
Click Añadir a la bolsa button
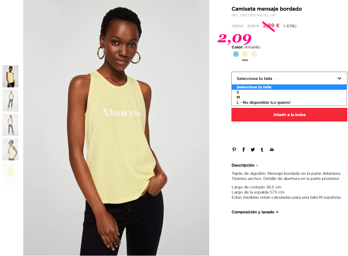click(289, 115)
